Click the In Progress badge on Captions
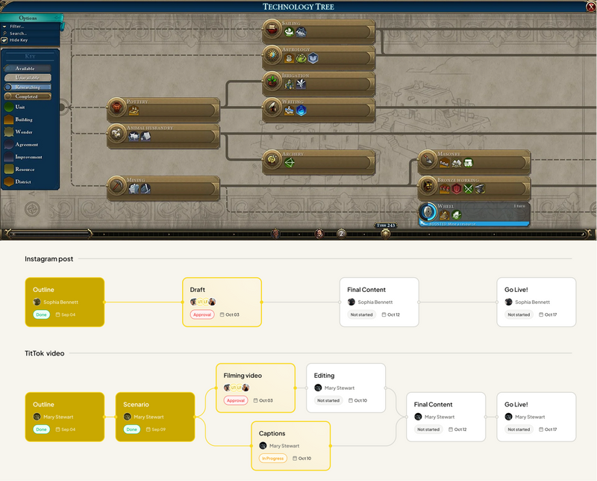The width and height of the screenshot is (597, 481). [x=272, y=458]
